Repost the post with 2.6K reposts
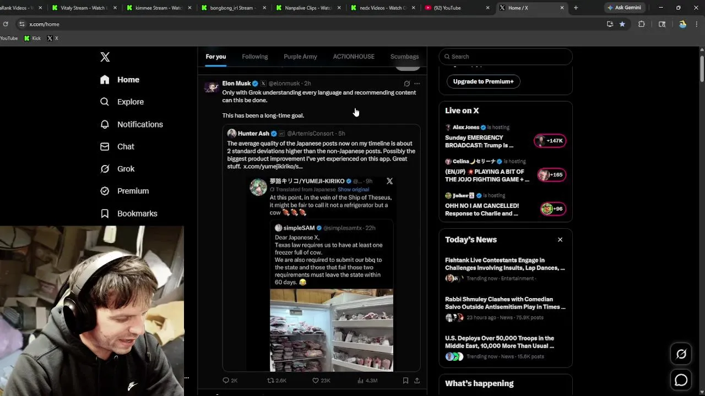 point(276,380)
